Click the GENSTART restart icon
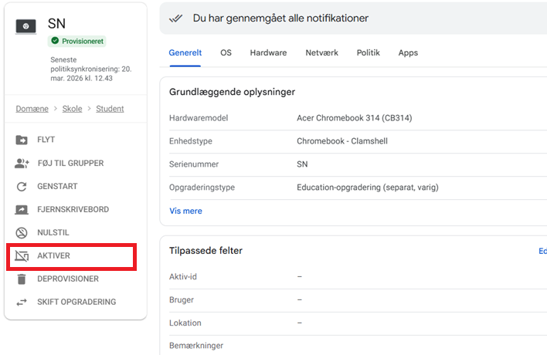This screenshot has height=355, width=547. point(22,186)
